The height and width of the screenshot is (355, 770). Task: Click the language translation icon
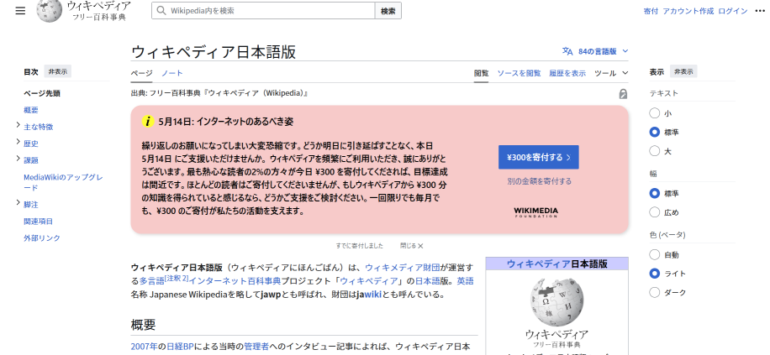(x=567, y=51)
